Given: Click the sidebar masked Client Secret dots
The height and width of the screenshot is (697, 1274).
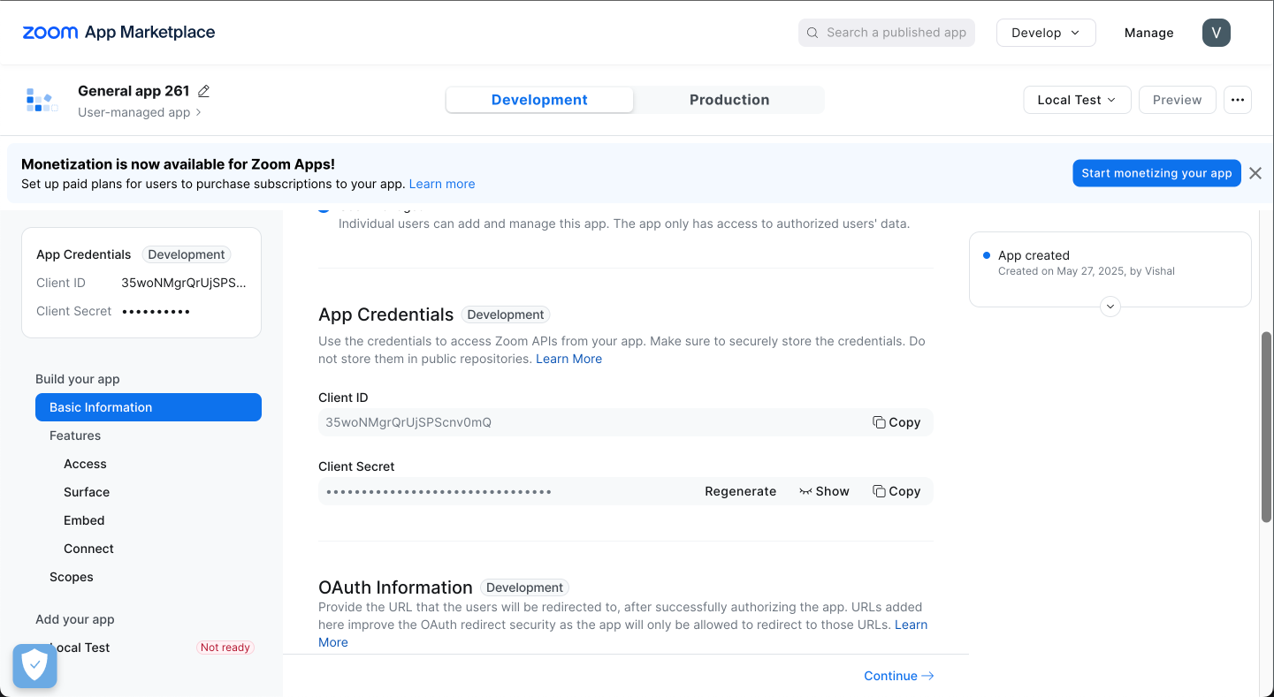Looking at the screenshot, I should tap(156, 311).
